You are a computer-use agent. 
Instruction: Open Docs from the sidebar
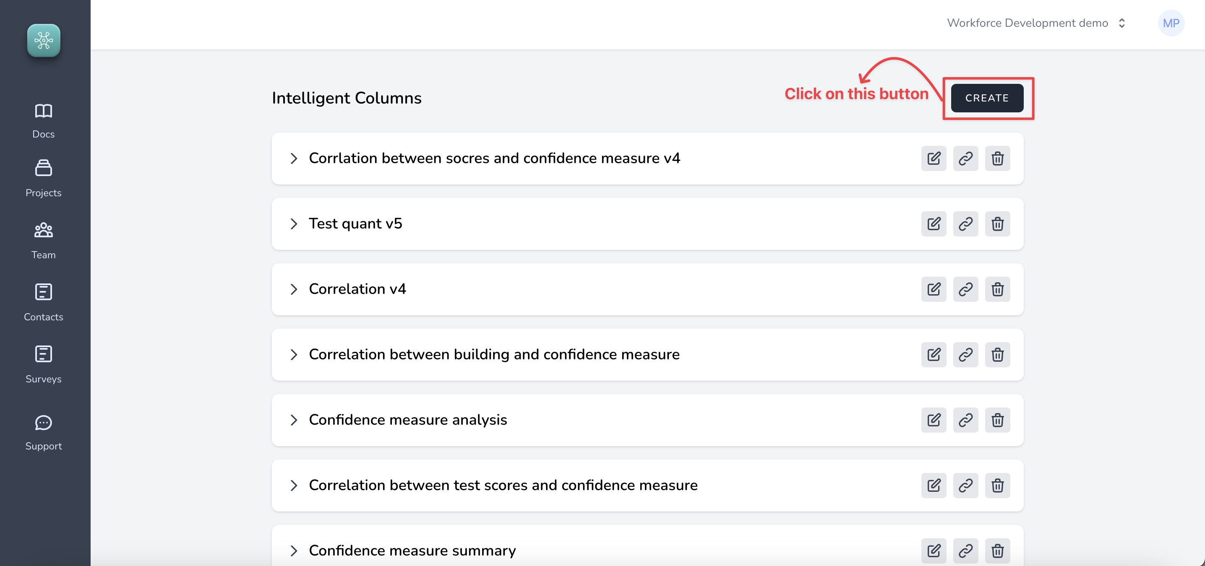[44, 121]
